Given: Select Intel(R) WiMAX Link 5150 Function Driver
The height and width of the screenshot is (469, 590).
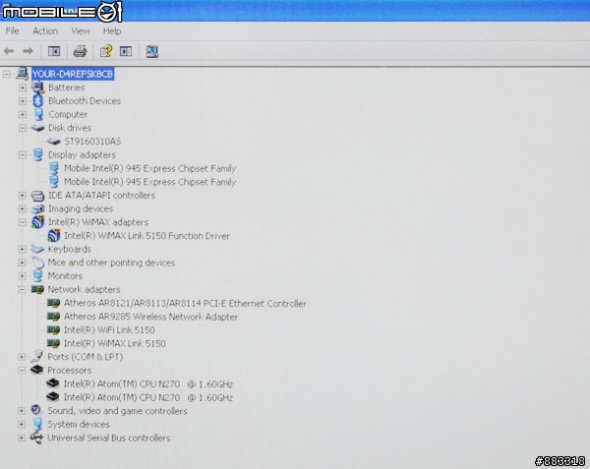Looking at the screenshot, I should [147, 236].
